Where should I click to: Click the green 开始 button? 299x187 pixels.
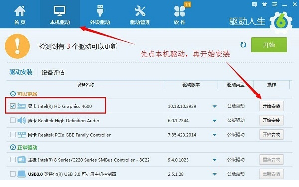[x=269, y=45]
